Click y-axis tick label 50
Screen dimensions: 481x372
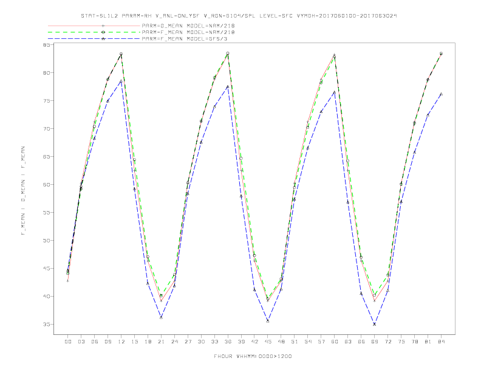(x=46, y=240)
